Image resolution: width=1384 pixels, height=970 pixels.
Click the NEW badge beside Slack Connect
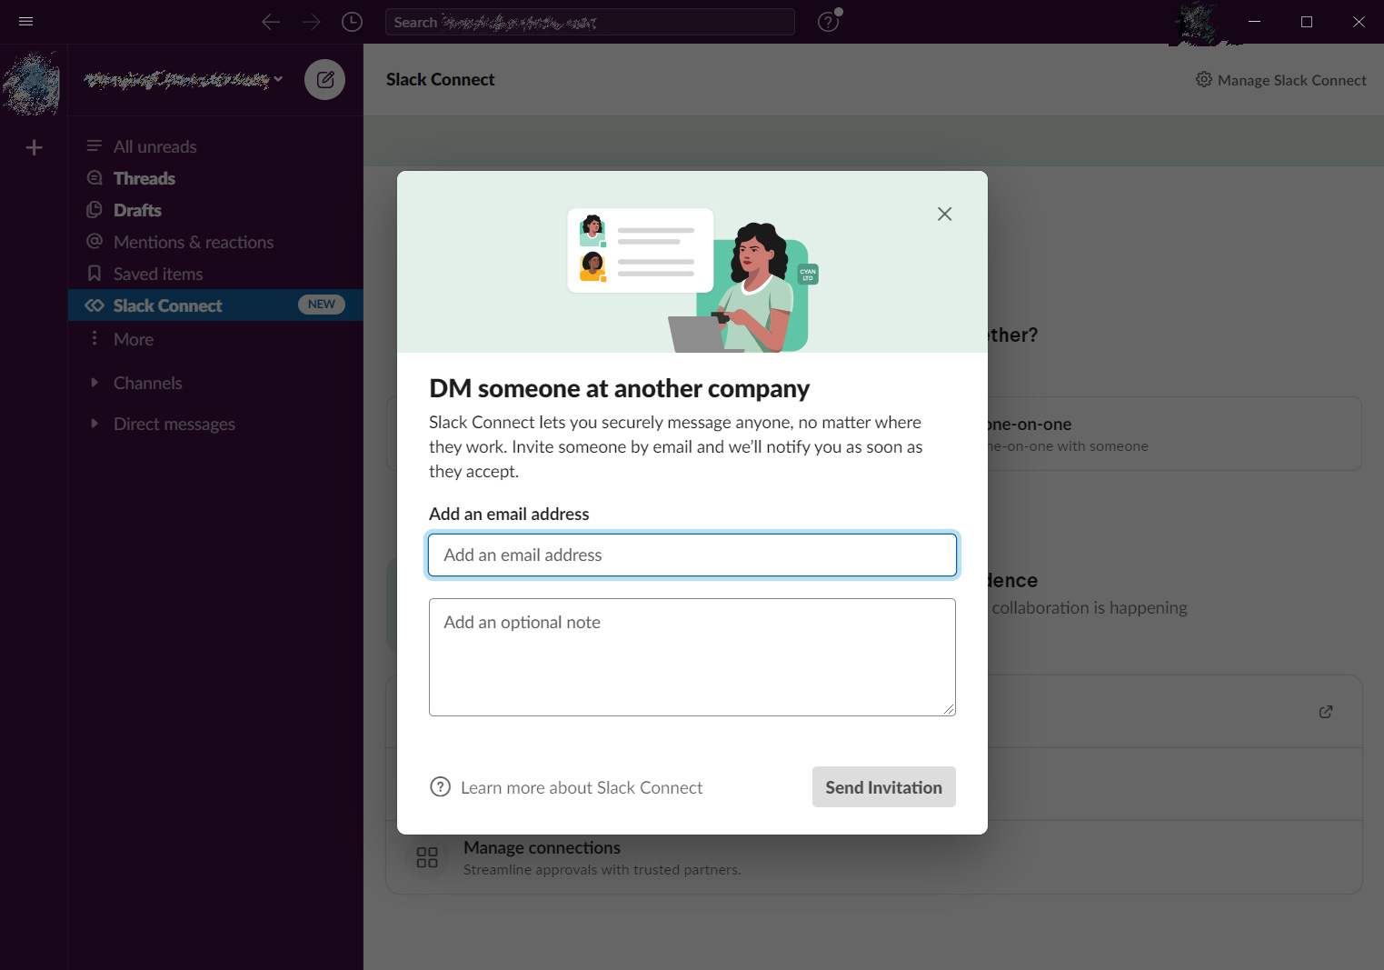pyautogui.click(x=322, y=305)
